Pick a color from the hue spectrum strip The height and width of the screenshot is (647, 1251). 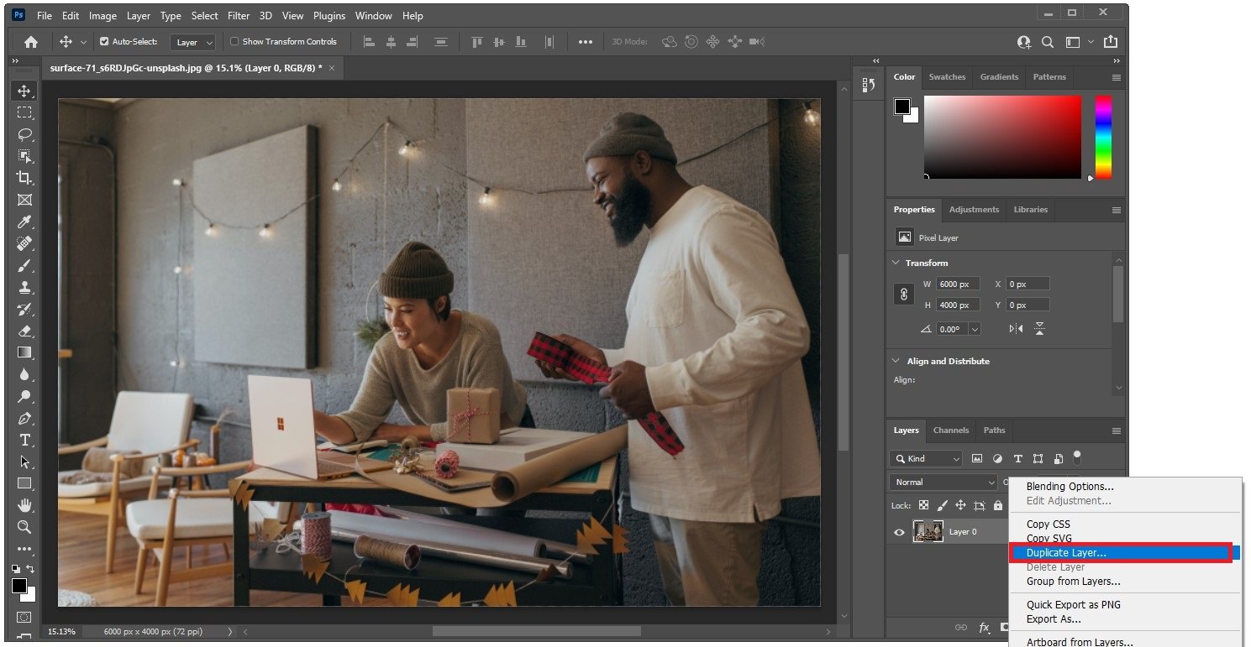[x=1102, y=136]
